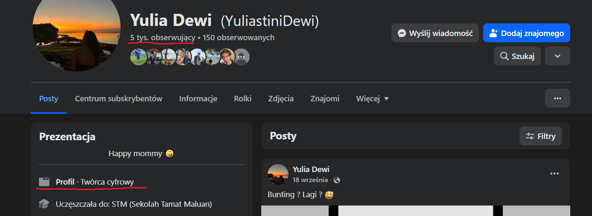Screen dimensions: 592x216
Task: Open the three-dots profile options menu
Action: pyautogui.click(x=557, y=98)
